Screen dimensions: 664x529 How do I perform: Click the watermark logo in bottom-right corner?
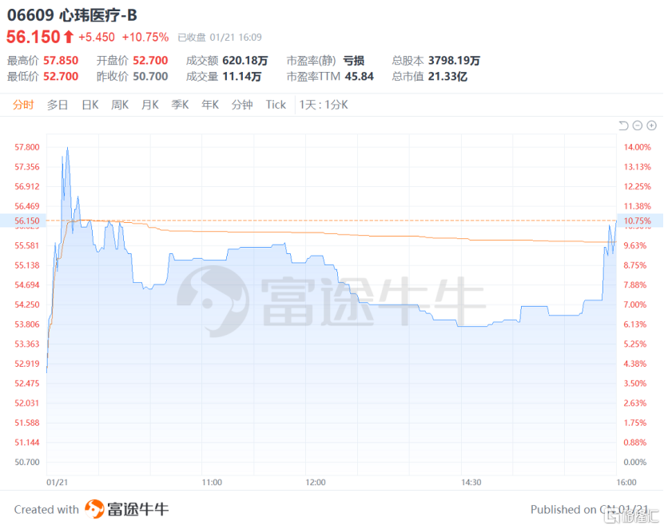(633, 516)
